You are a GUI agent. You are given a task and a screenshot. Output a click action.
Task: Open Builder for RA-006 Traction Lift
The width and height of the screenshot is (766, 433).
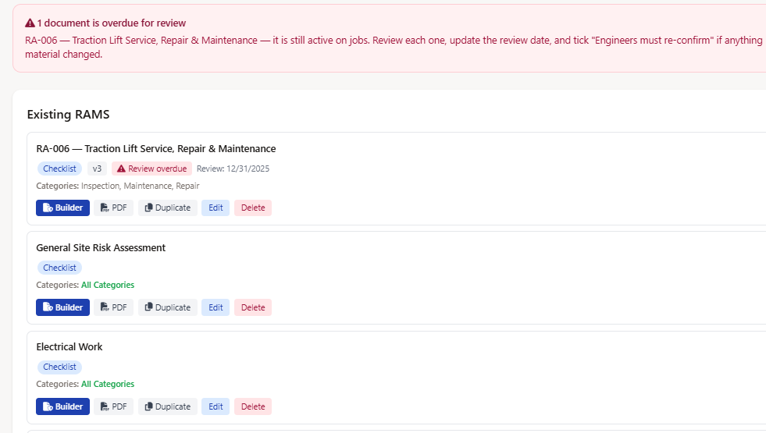[62, 208]
